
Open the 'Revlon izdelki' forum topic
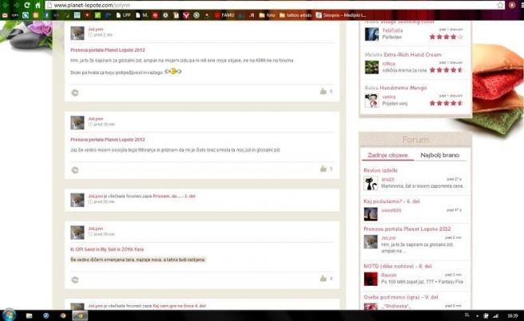coord(380,170)
